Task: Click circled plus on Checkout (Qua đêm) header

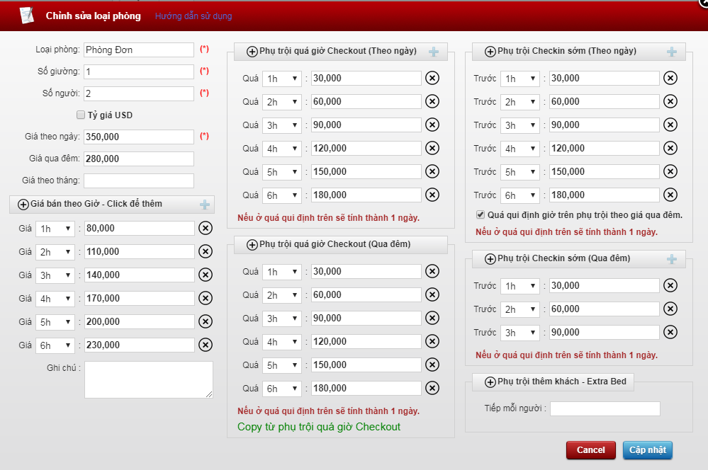Action: pyautogui.click(x=252, y=245)
